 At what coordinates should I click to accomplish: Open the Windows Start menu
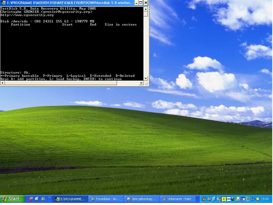point(12,199)
